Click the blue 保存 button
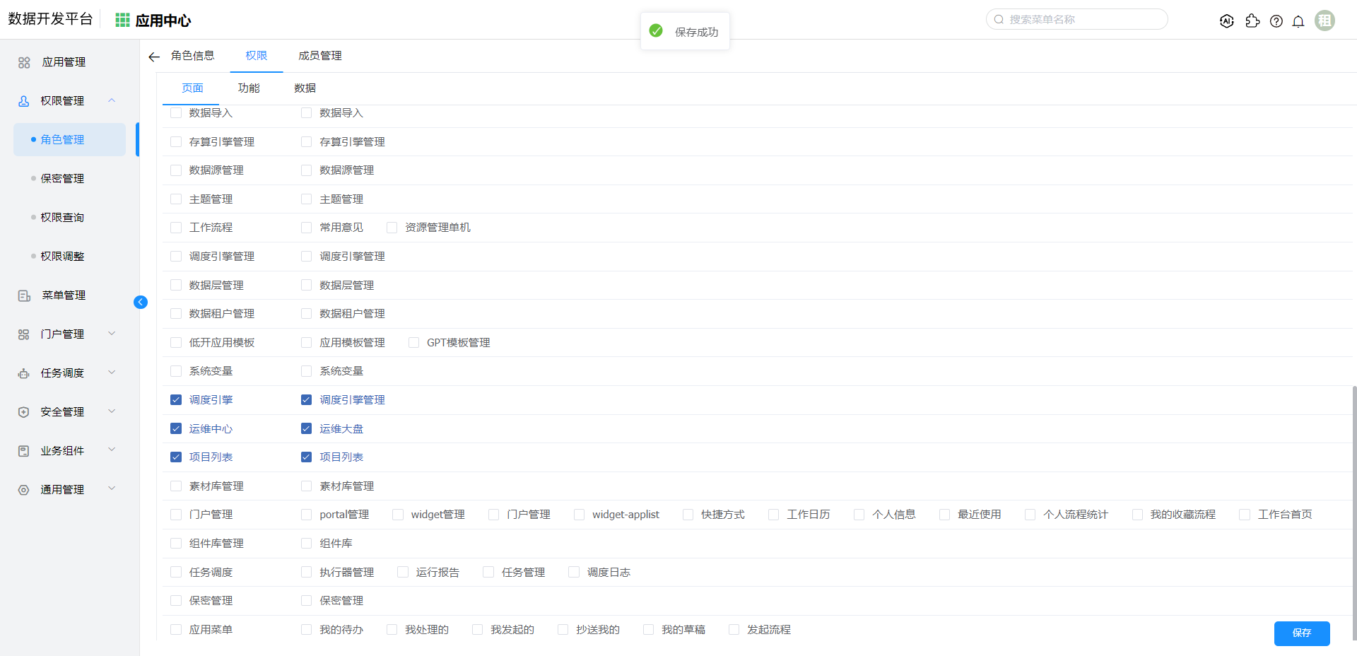The height and width of the screenshot is (656, 1357). click(1301, 633)
